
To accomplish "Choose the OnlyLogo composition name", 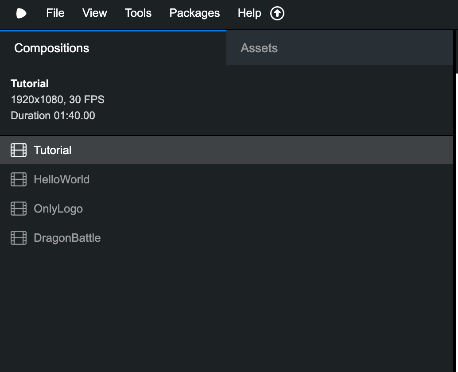I will pos(58,209).
